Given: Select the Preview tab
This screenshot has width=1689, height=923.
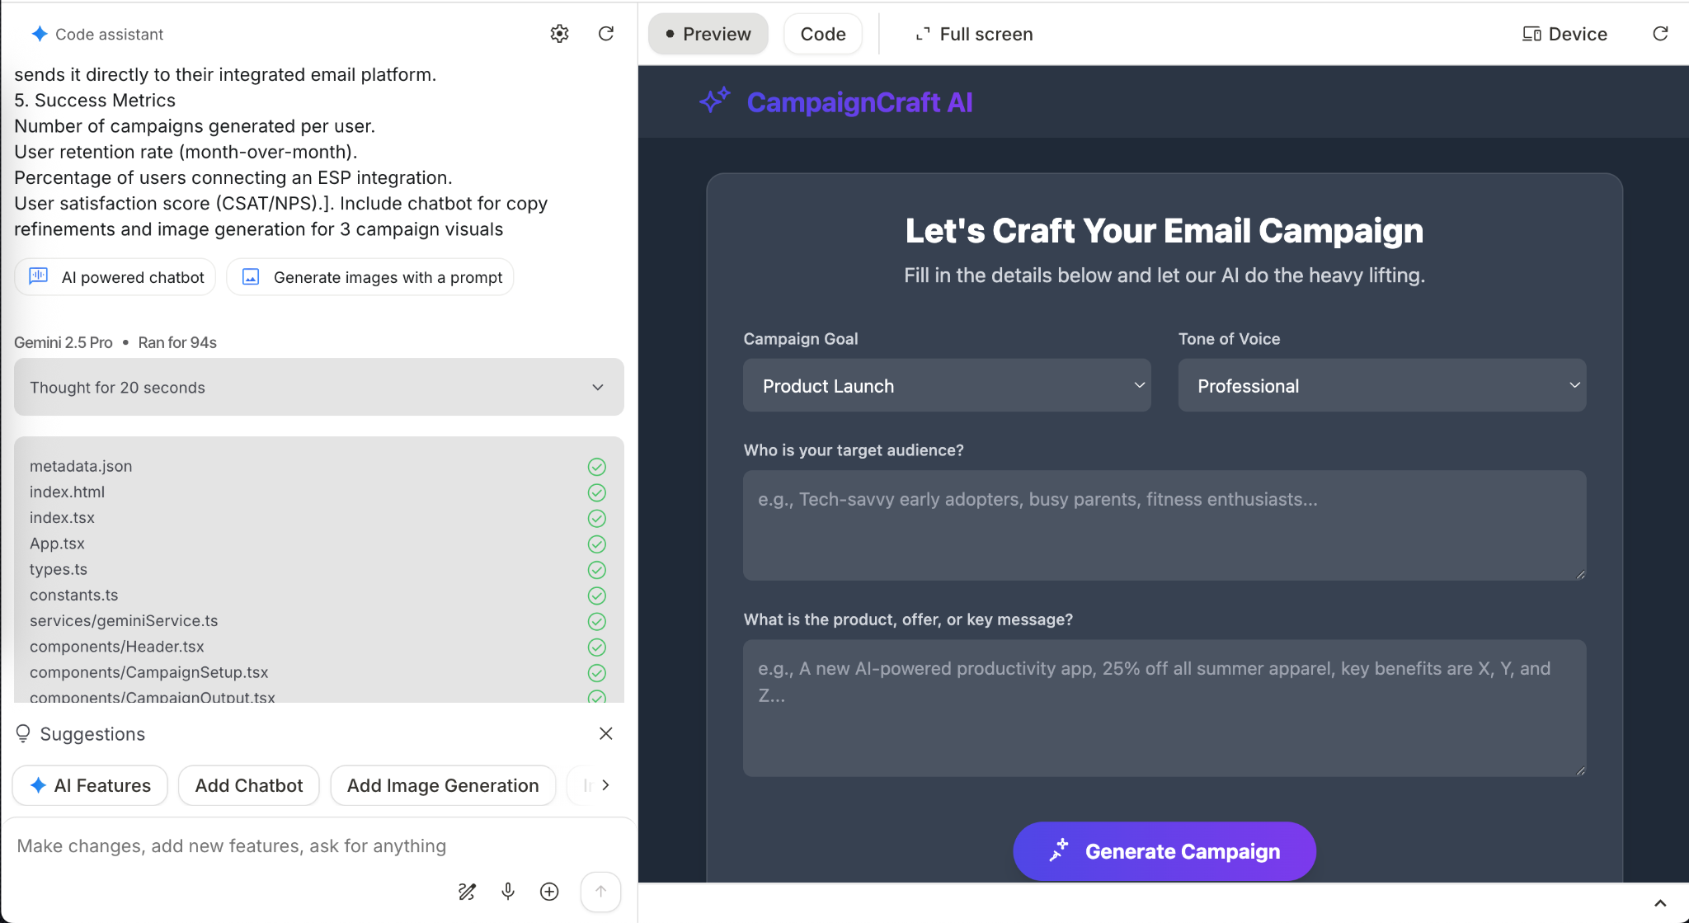Looking at the screenshot, I should point(708,34).
